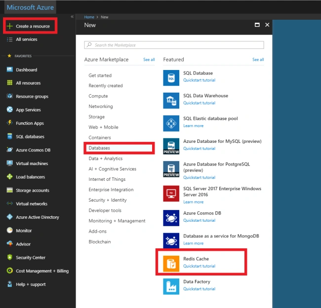Screen dimensions: 321x308
Task: Select the SQL Data Warehouse featured icon
Action: (171, 101)
